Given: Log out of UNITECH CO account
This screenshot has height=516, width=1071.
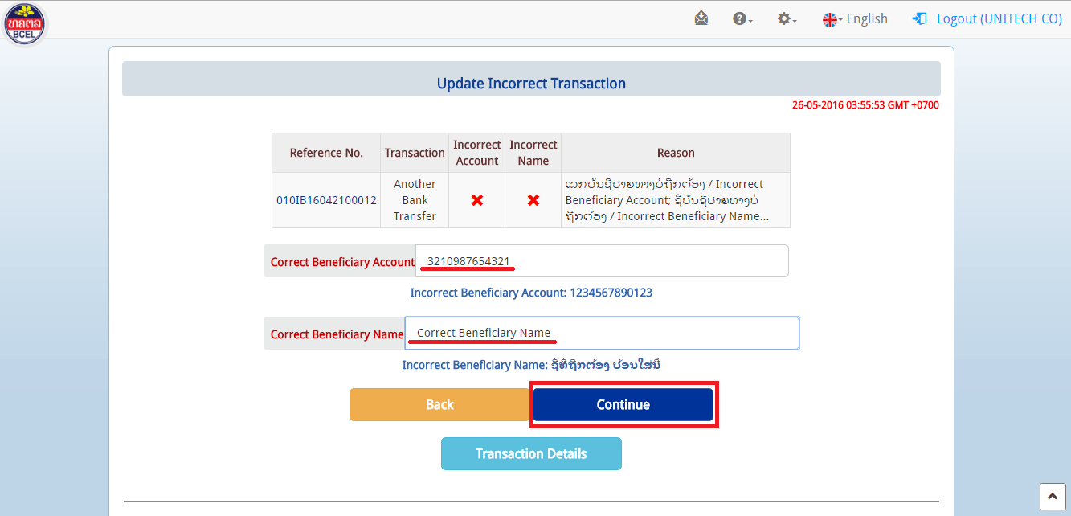Looking at the screenshot, I should point(987,18).
